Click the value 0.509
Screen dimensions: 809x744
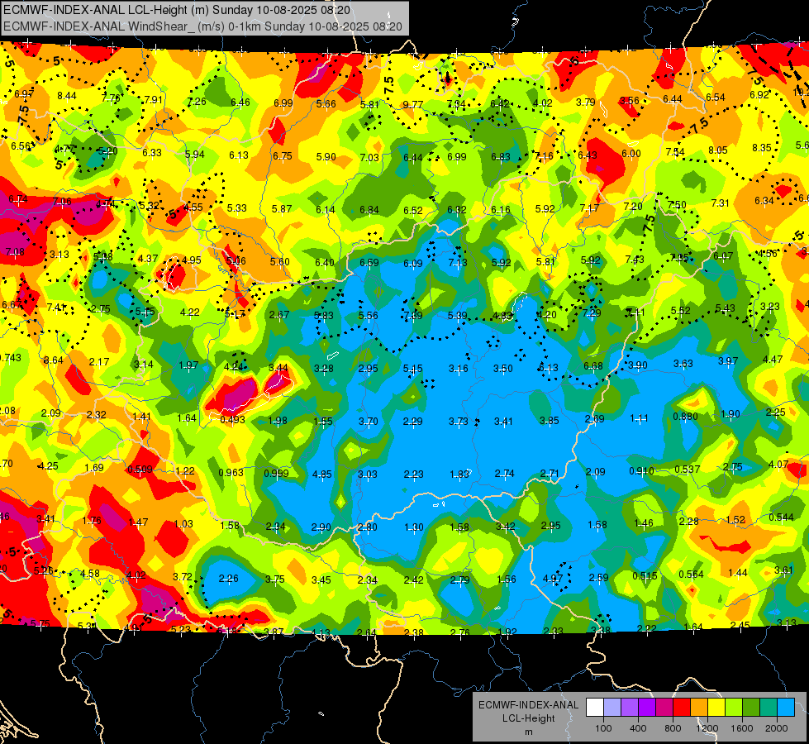140,470
